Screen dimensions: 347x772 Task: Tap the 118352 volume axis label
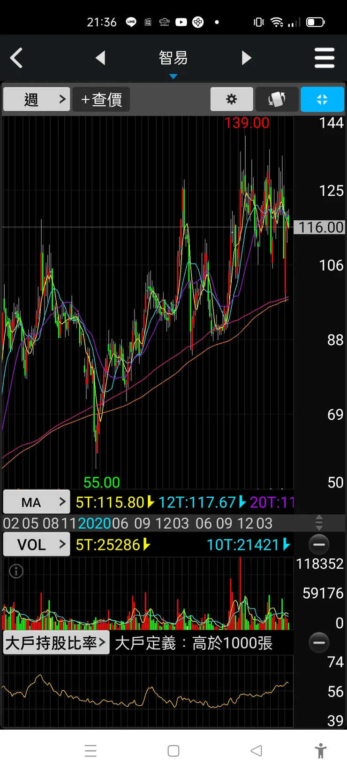tap(320, 564)
